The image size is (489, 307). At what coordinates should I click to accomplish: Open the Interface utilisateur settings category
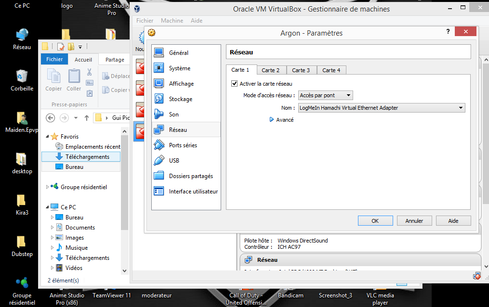[x=186, y=191]
